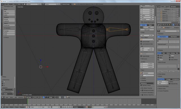Viewport: 181px width, 109px height.
Task: Select the armature object data properties icon
Action: pos(173,25)
